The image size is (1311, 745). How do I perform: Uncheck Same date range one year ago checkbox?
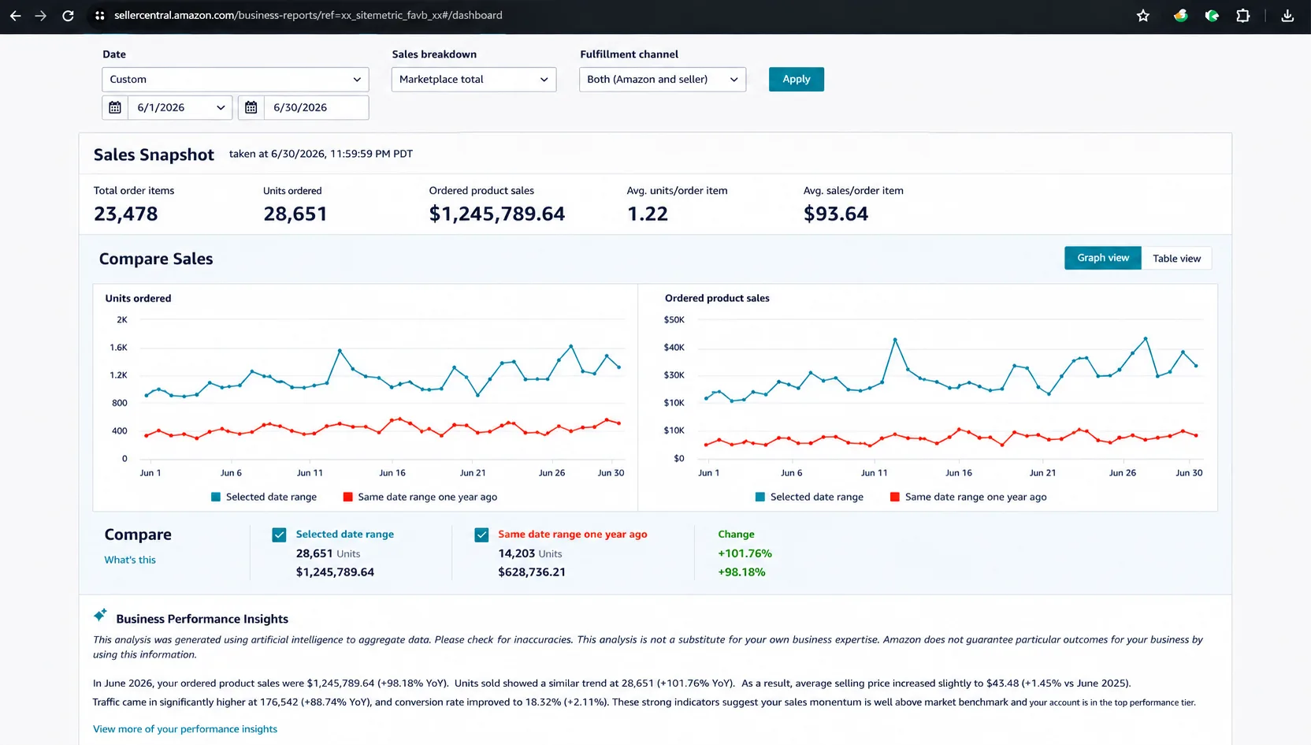coord(481,535)
